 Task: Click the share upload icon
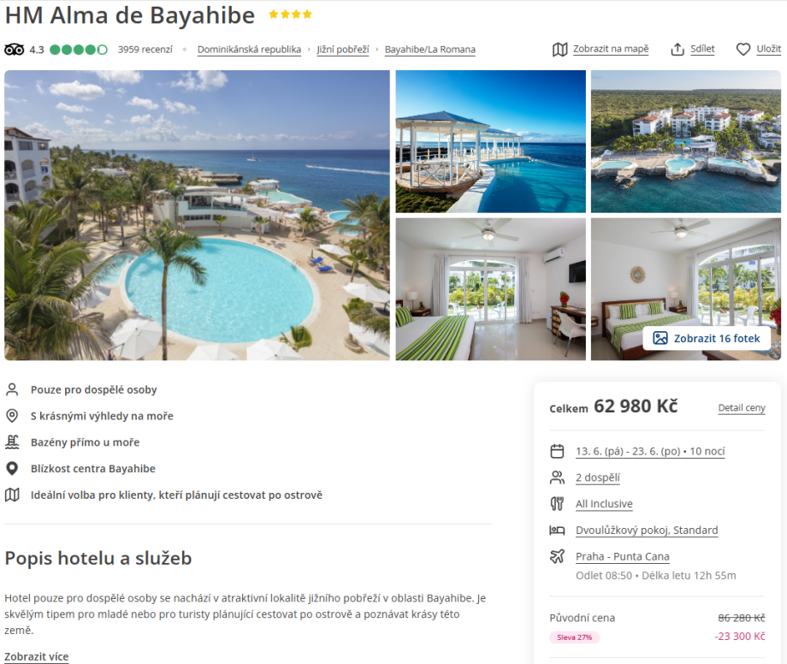[678, 49]
